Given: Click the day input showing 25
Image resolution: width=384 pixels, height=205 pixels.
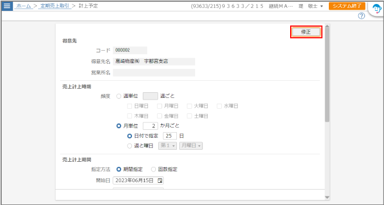Looking at the screenshot, I should [170, 136].
